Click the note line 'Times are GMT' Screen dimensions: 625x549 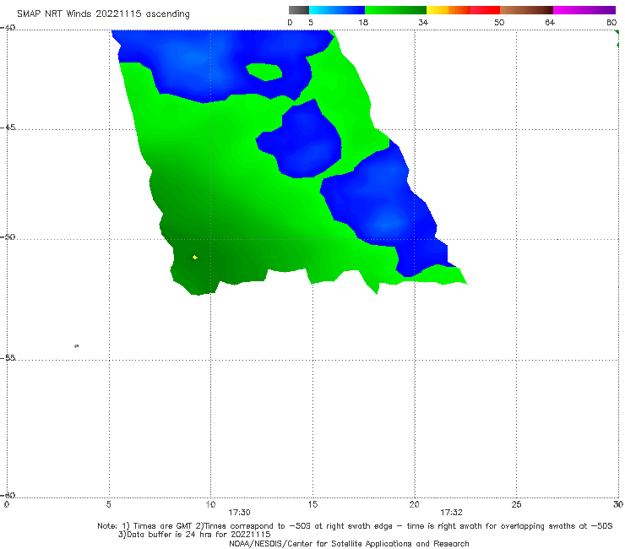[162, 526]
